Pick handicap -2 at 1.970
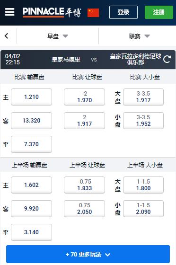Viewport: 176px width, 265px height. [84, 97]
